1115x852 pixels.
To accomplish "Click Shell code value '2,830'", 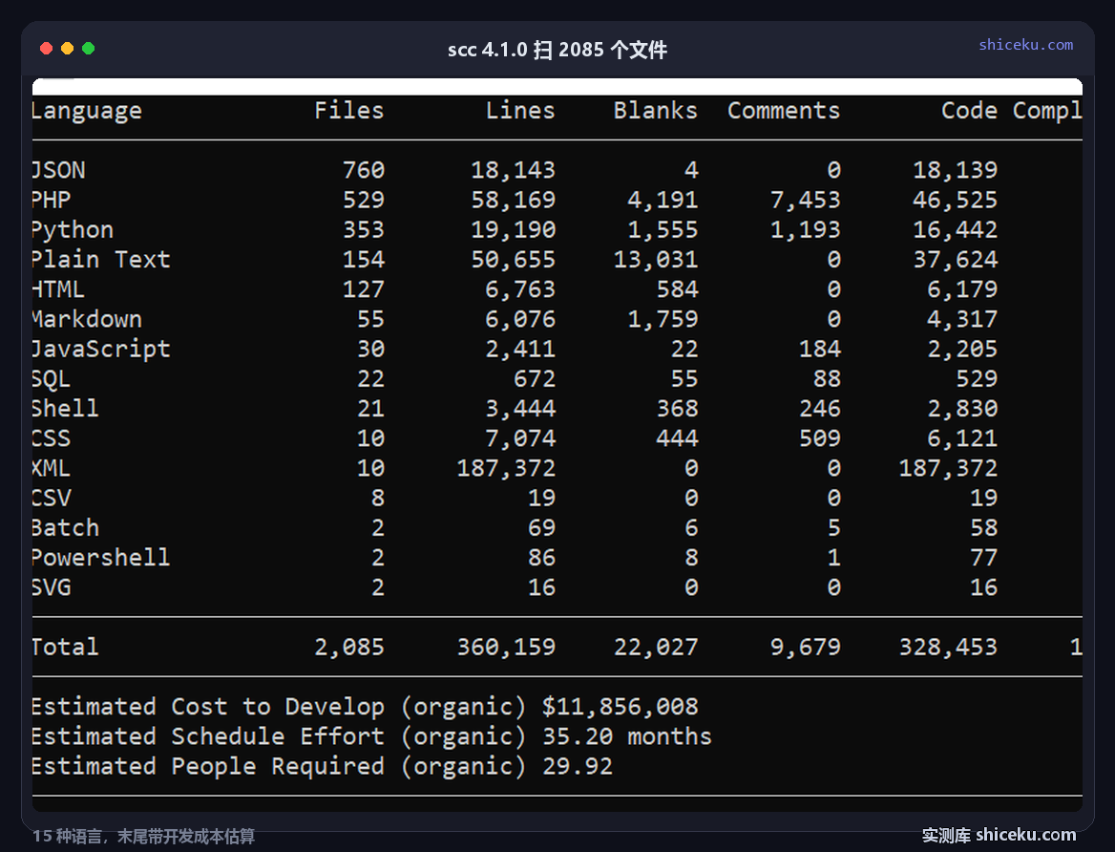I will click(962, 409).
